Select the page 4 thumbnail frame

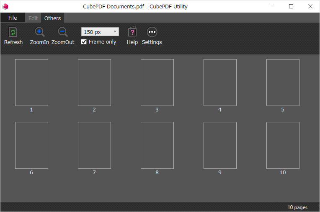(x=220, y=83)
